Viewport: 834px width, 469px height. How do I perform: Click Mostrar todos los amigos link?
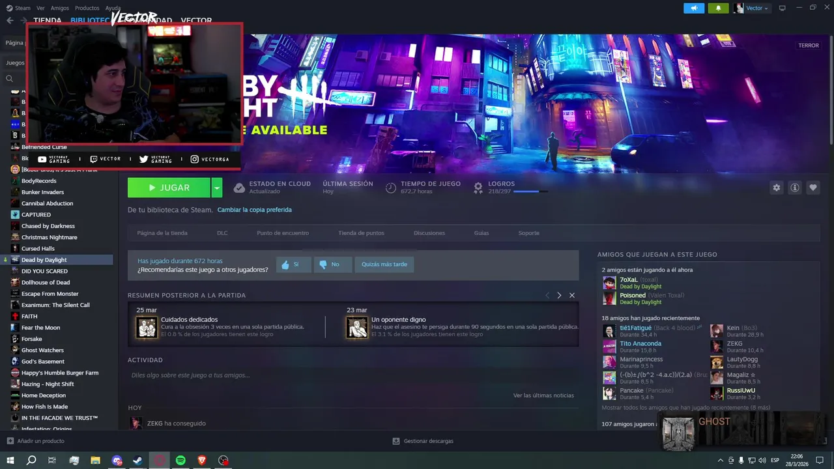(x=685, y=408)
